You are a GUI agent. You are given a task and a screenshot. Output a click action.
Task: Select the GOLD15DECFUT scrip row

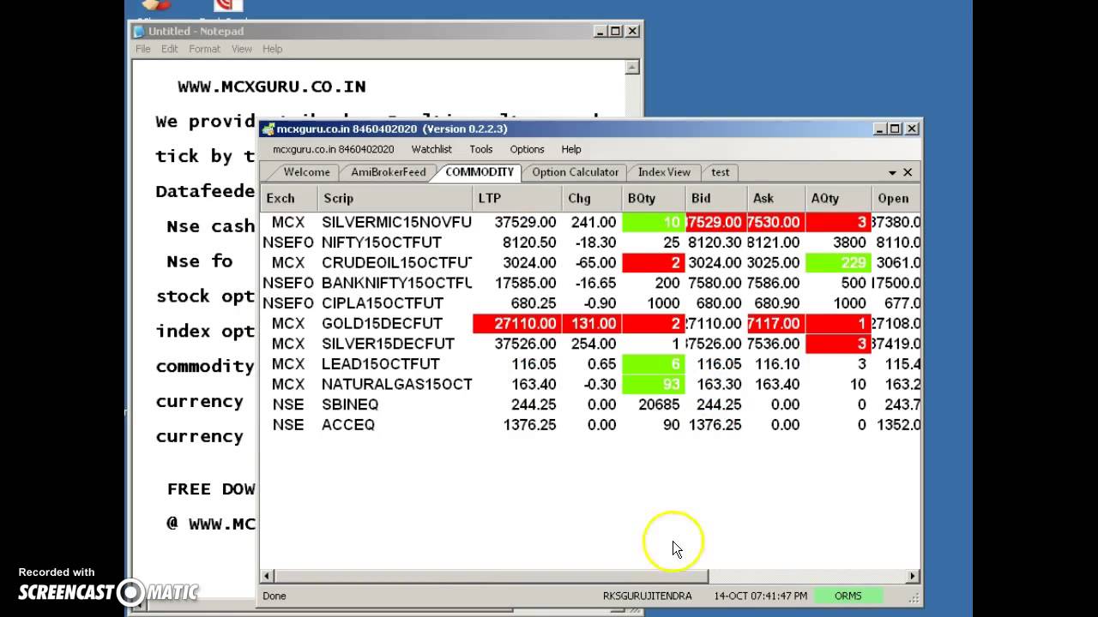point(590,323)
